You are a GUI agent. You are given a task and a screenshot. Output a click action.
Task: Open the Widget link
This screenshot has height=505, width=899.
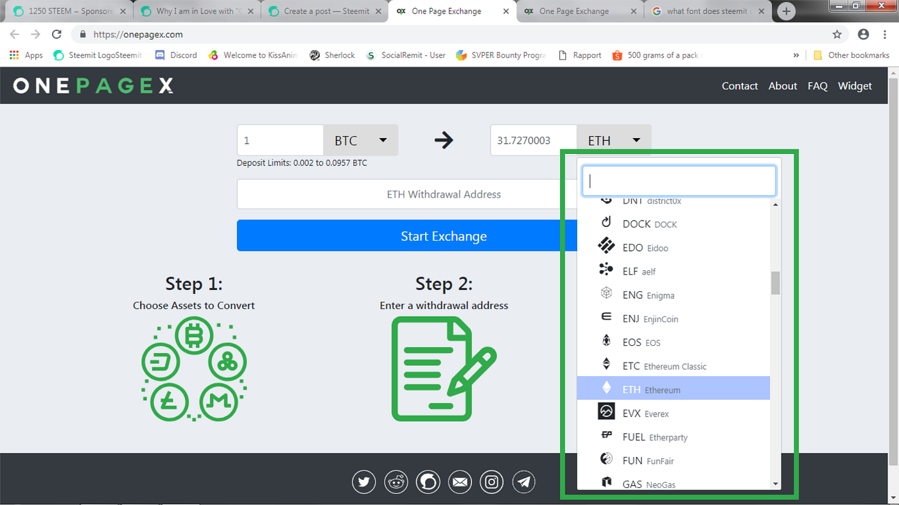855,86
